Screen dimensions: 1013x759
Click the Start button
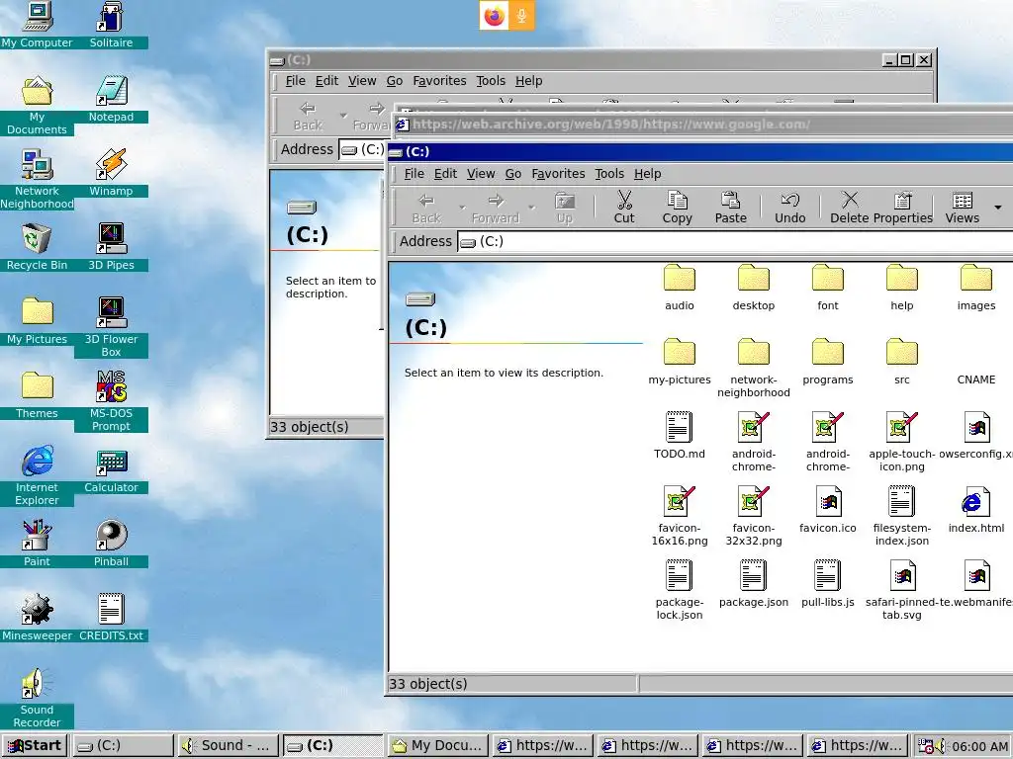tap(35, 745)
